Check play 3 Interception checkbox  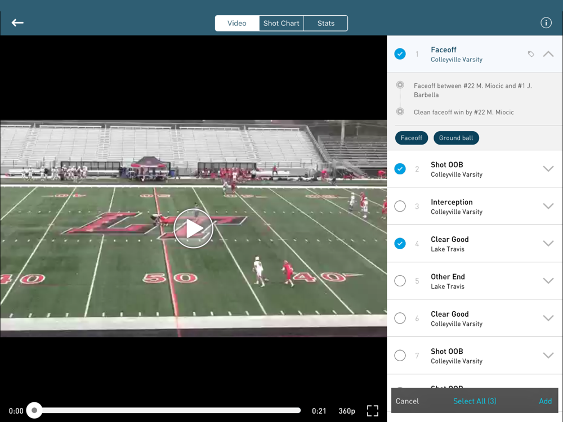(400, 206)
